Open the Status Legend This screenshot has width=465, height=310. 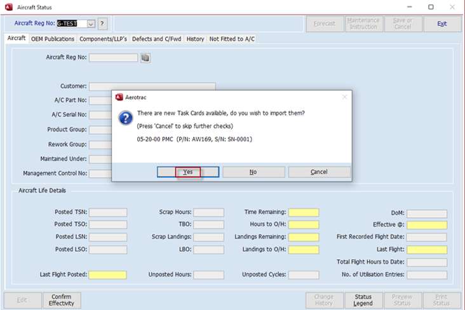point(363,300)
